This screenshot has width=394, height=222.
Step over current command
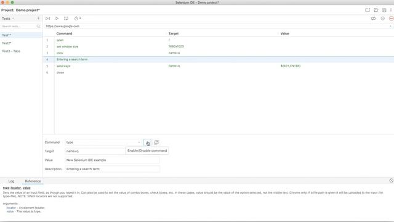66,18
